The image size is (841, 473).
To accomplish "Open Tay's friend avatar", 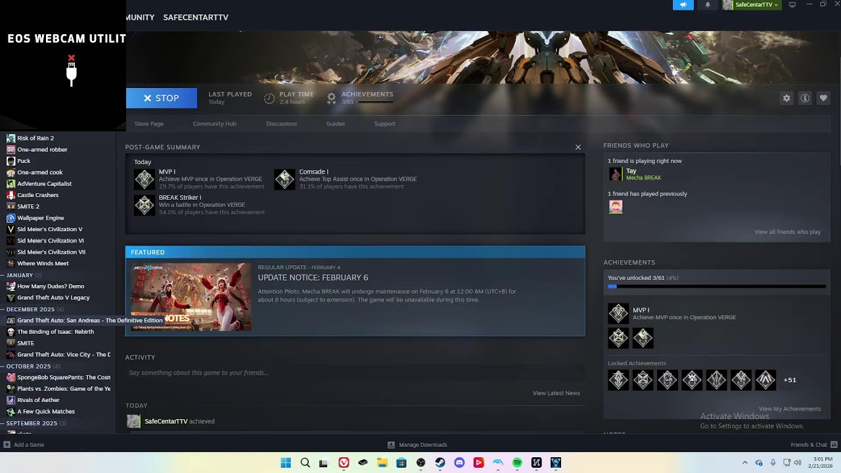I will [x=616, y=174].
